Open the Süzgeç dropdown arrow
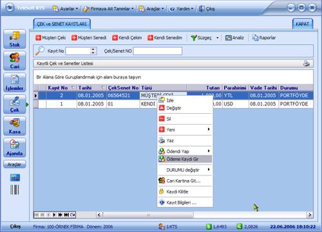322x232 pixels. point(218,38)
